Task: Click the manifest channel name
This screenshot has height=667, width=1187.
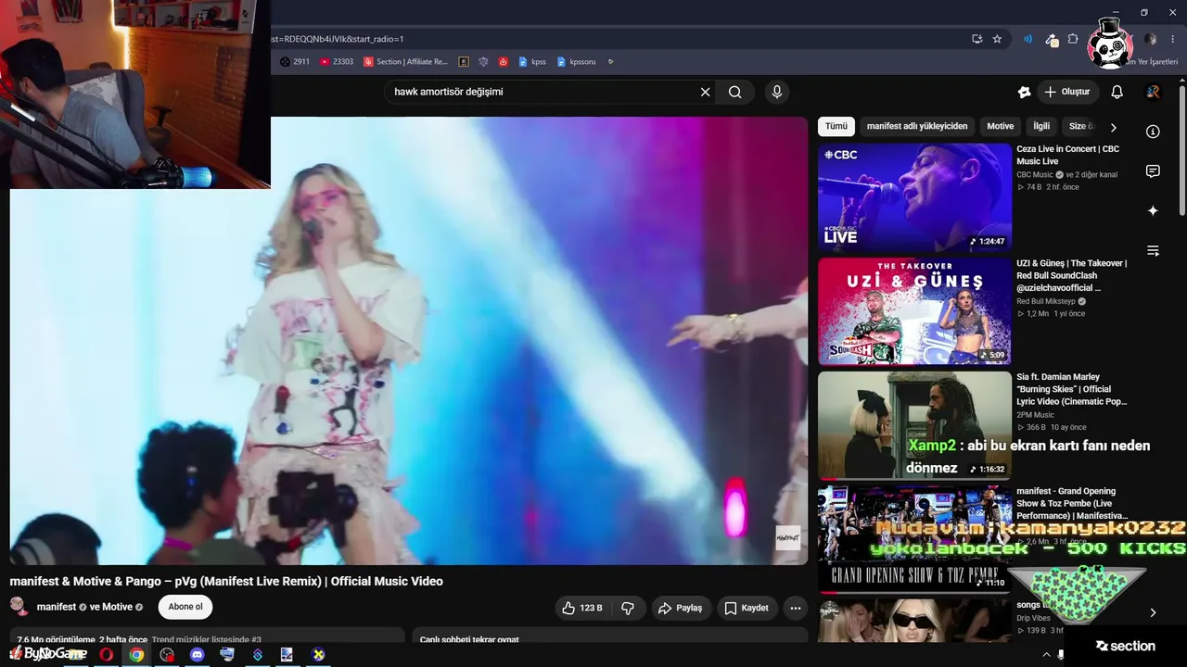Action: [57, 607]
